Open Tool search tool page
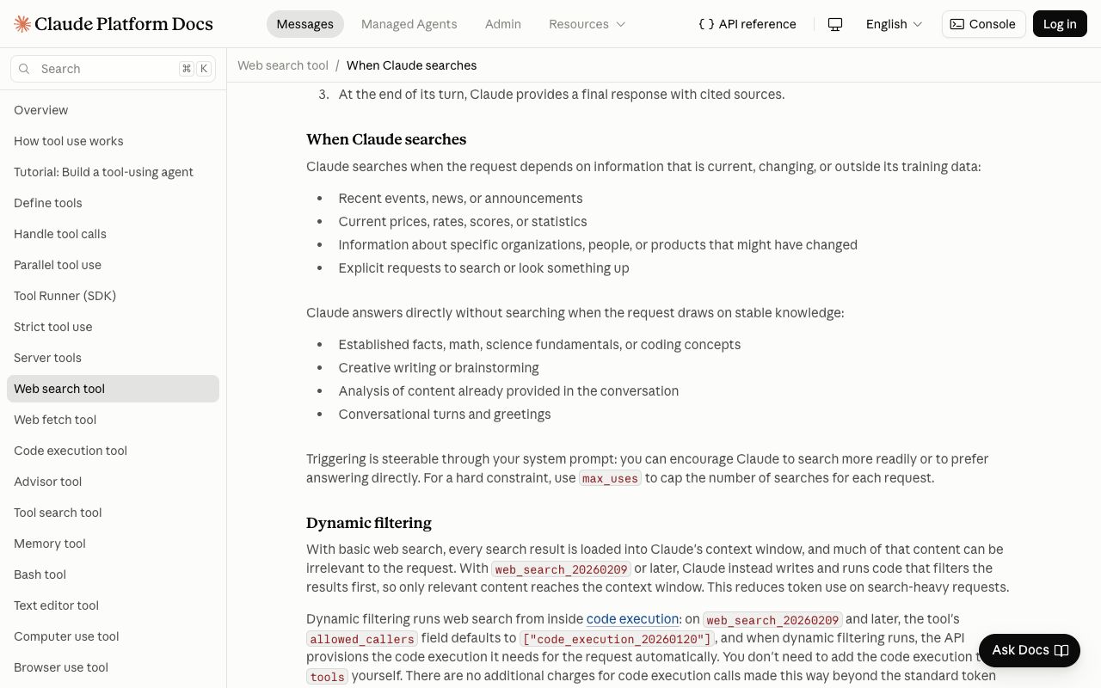Image resolution: width=1101 pixels, height=688 pixels. 113,513
